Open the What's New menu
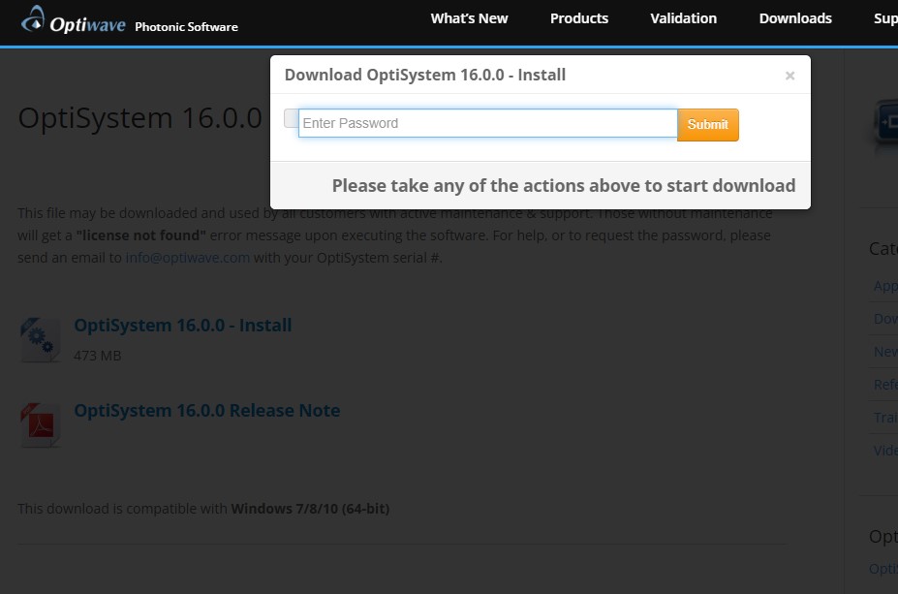Image resolution: width=898 pixels, height=594 pixels. pos(469,17)
